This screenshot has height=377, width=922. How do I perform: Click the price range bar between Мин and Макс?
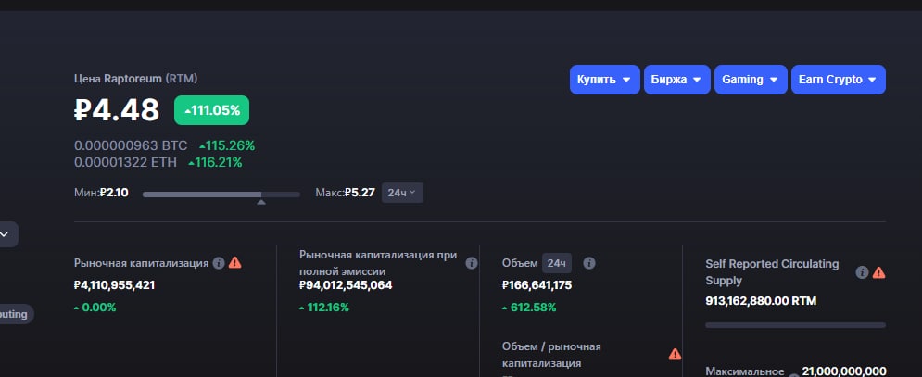click(x=221, y=195)
